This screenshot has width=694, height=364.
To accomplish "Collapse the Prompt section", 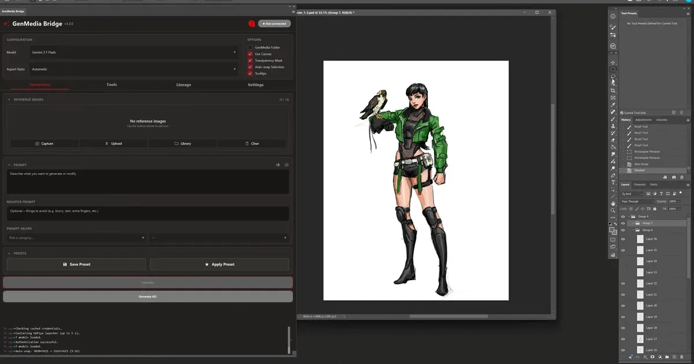I will coord(9,165).
